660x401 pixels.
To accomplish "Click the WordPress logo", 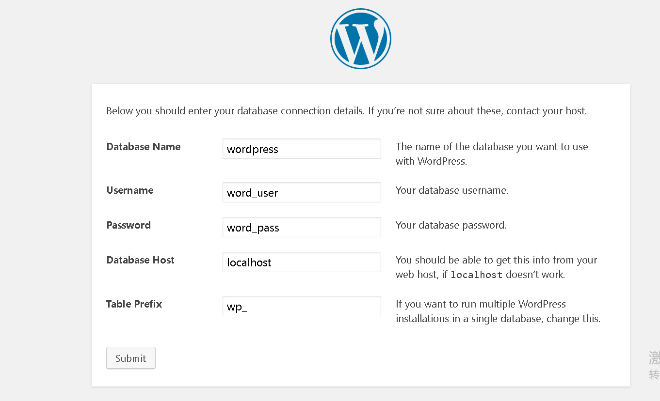I will pyautogui.click(x=361, y=39).
